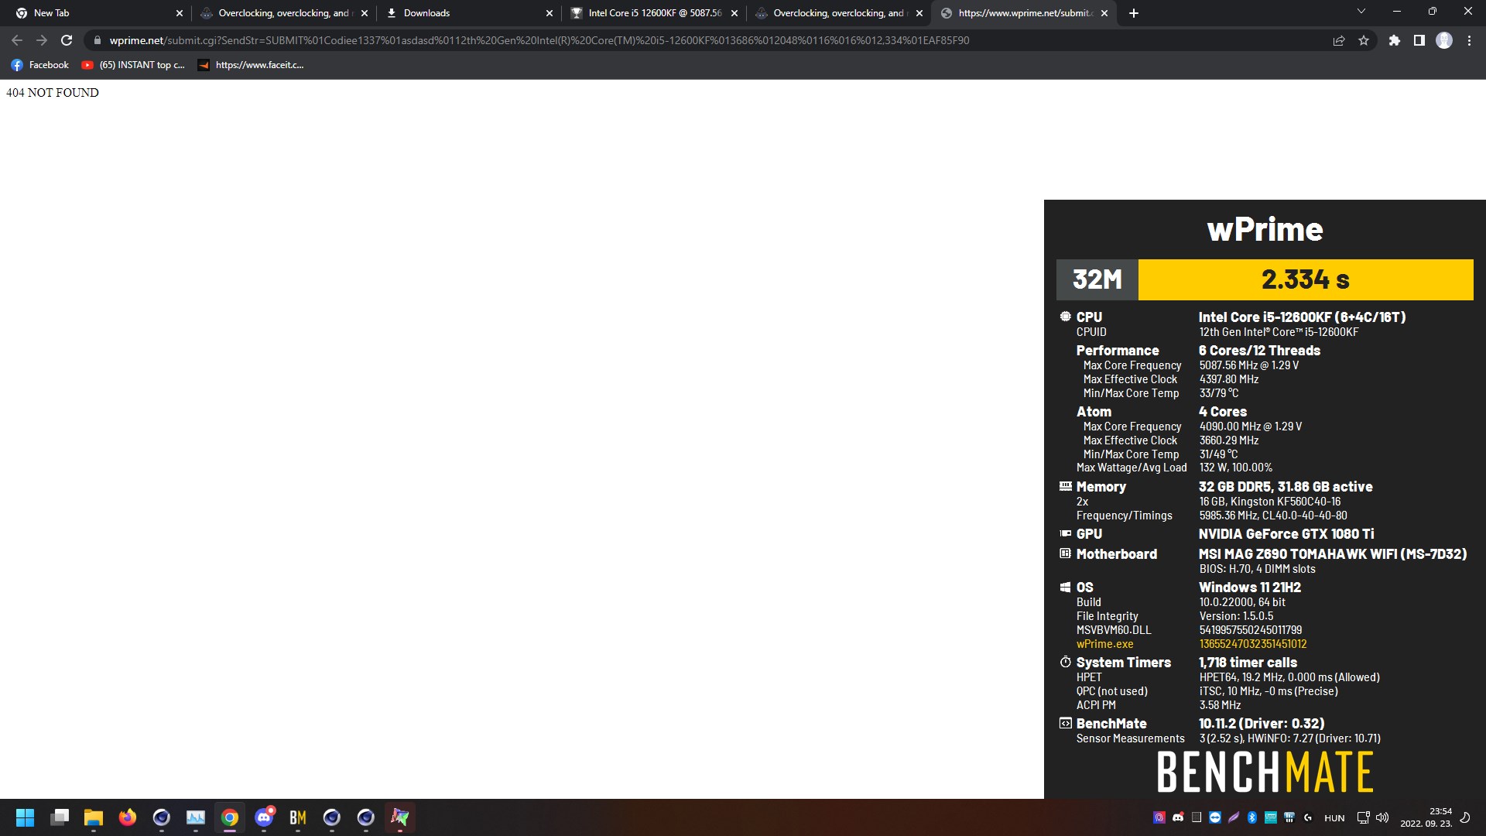
Task: Bookmark this page with the star icon
Action: tap(1364, 40)
